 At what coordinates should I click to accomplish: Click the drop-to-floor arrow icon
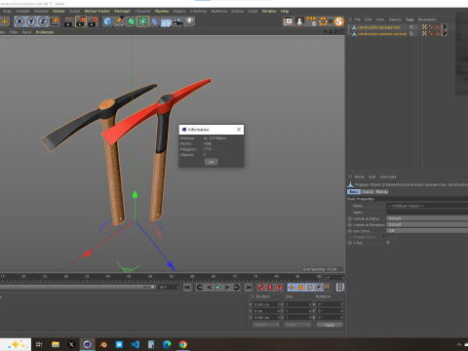coord(299,21)
